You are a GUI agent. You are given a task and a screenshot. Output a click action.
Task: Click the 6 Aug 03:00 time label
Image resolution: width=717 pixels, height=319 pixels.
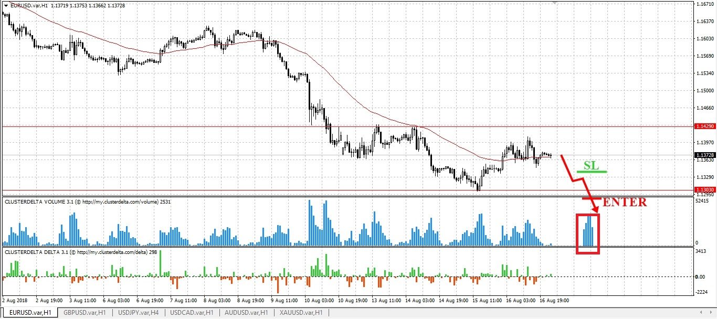coord(116,301)
